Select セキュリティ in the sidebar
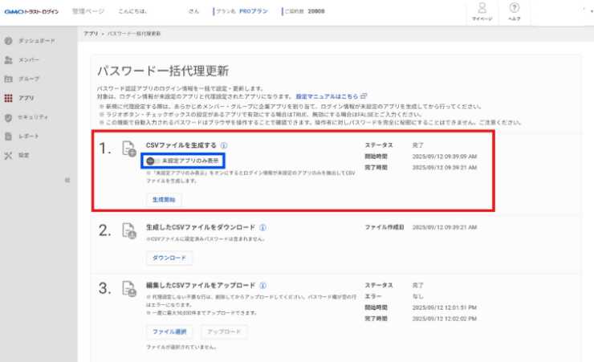 click(32, 117)
